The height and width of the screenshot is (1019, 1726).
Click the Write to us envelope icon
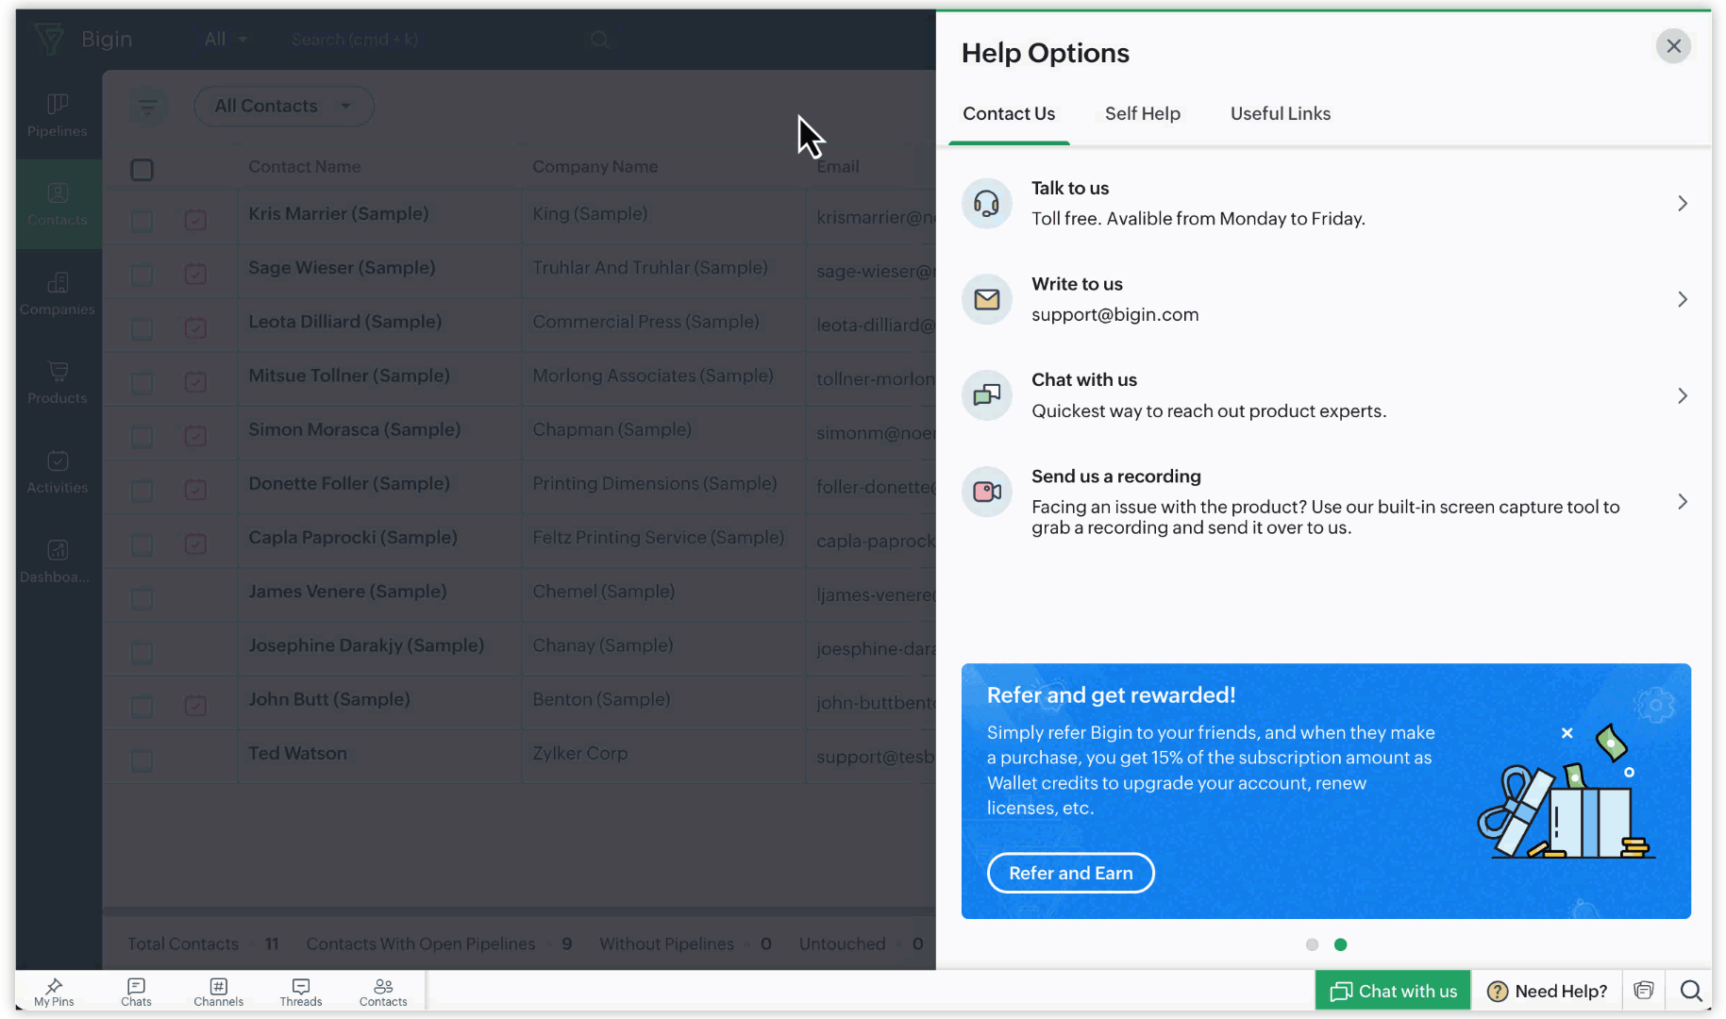click(x=986, y=299)
